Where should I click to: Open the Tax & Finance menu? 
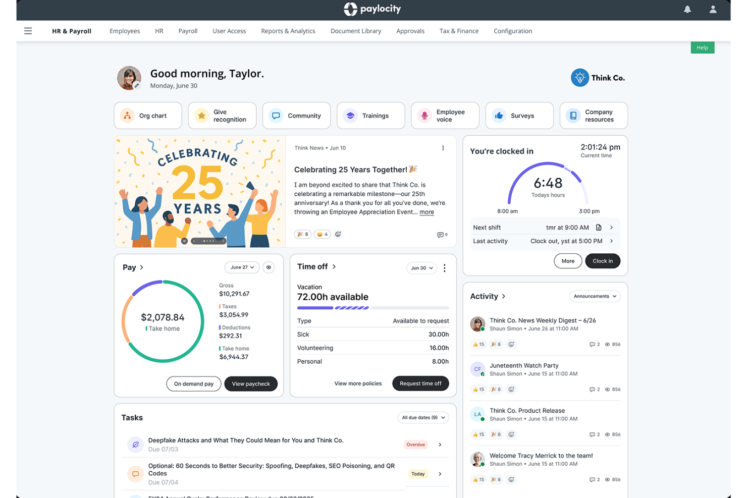click(459, 31)
